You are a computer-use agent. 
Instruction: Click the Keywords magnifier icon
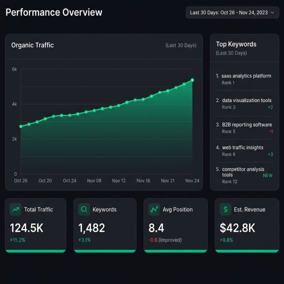click(84, 209)
